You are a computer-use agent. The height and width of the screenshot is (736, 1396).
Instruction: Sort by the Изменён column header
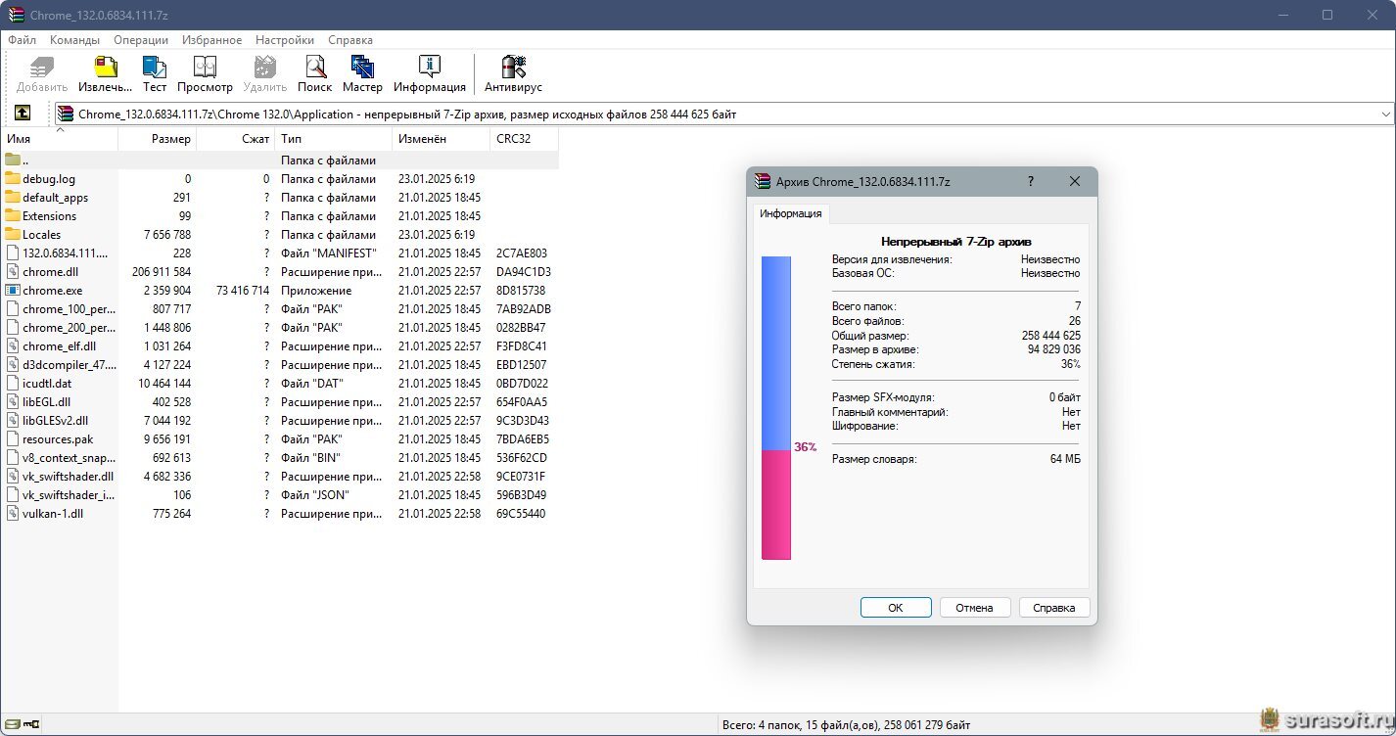(x=442, y=139)
